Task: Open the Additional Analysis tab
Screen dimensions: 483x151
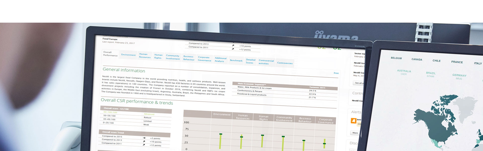Action: click(220, 59)
